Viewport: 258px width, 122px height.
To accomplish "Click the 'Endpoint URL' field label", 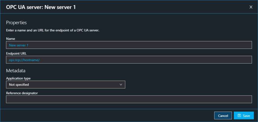I will click(x=16, y=53).
